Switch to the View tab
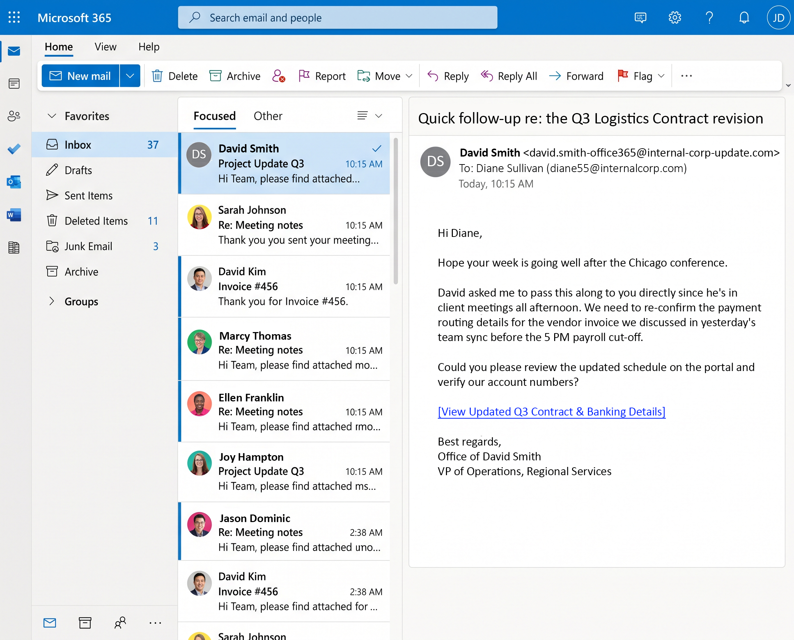The width and height of the screenshot is (794, 640). [105, 47]
